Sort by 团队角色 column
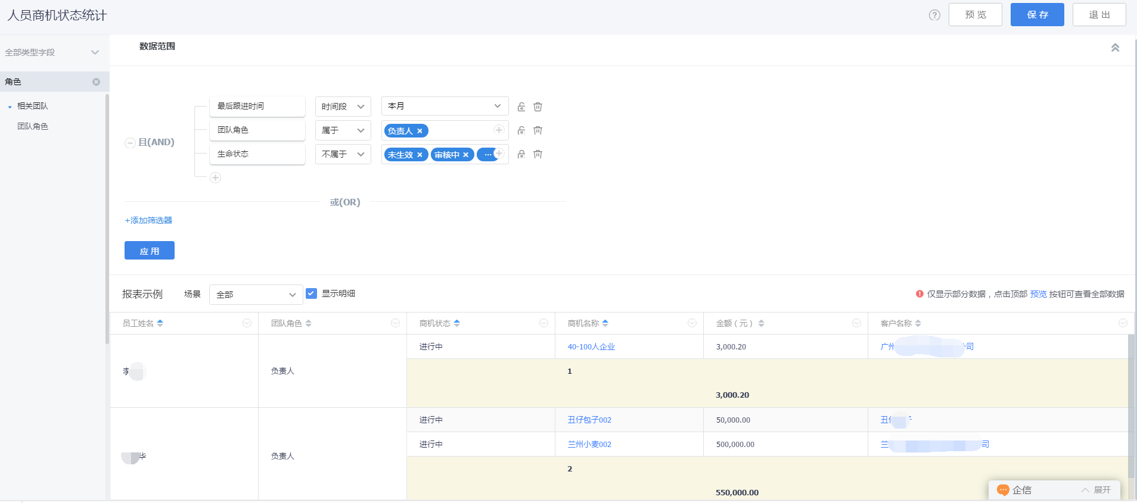Screen dimensions: 1137x503 coord(308,323)
